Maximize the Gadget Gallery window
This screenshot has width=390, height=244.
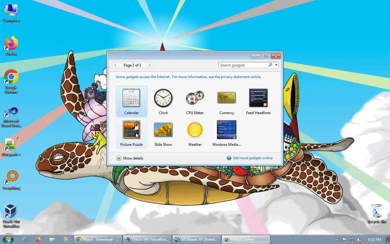click(x=266, y=56)
